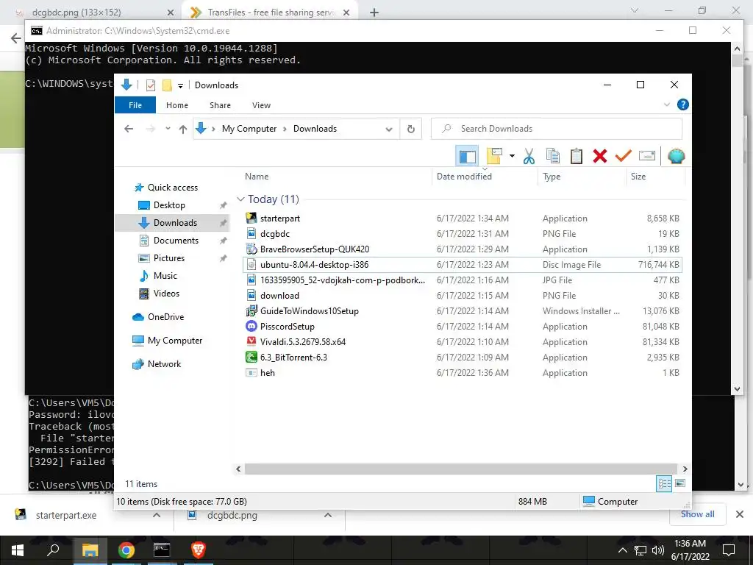Switch to the large icons view
The image size is (753, 565).
pos(680,483)
